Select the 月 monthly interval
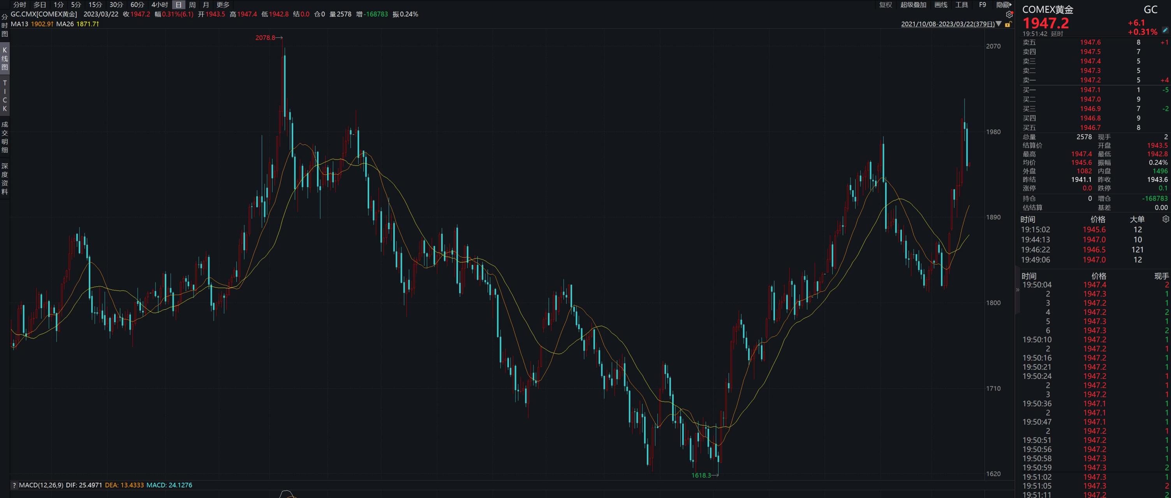Image resolution: width=1171 pixels, height=498 pixels. pyautogui.click(x=206, y=5)
